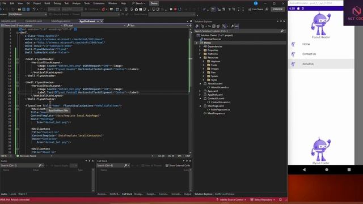Image resolution: width=363 pixels, height=204 pixels.
Task: Switch to the XAML Live Preview tab
Action: click(225, 194)
